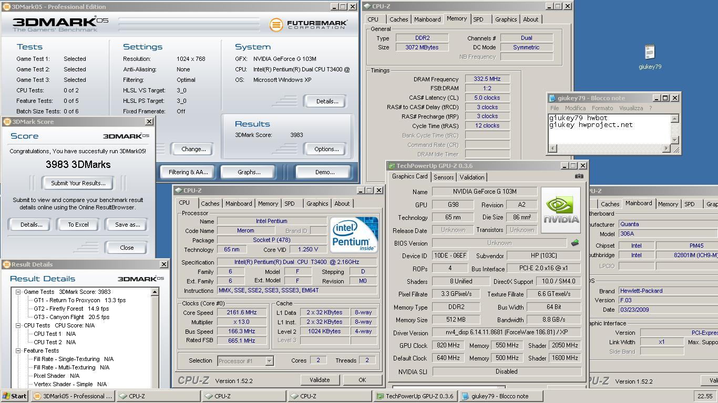Click the Options button under Results
This screenshot has width=718, height=403.
point(326,149)
